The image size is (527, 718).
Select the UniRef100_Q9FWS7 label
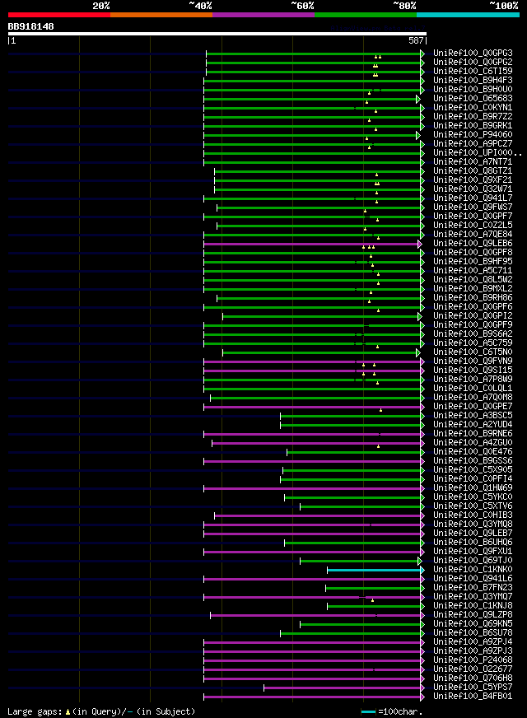pyautogui.click(x=473, y=207)
